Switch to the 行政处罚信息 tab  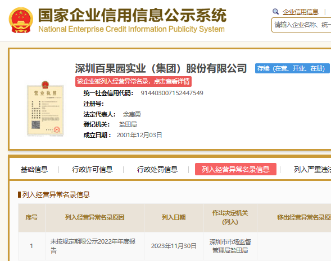point(157,169)
